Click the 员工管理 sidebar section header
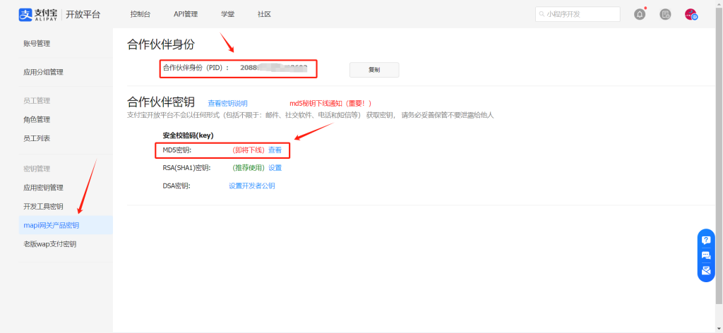The height and width of the screenshot is (333, 723). [37, 100]
